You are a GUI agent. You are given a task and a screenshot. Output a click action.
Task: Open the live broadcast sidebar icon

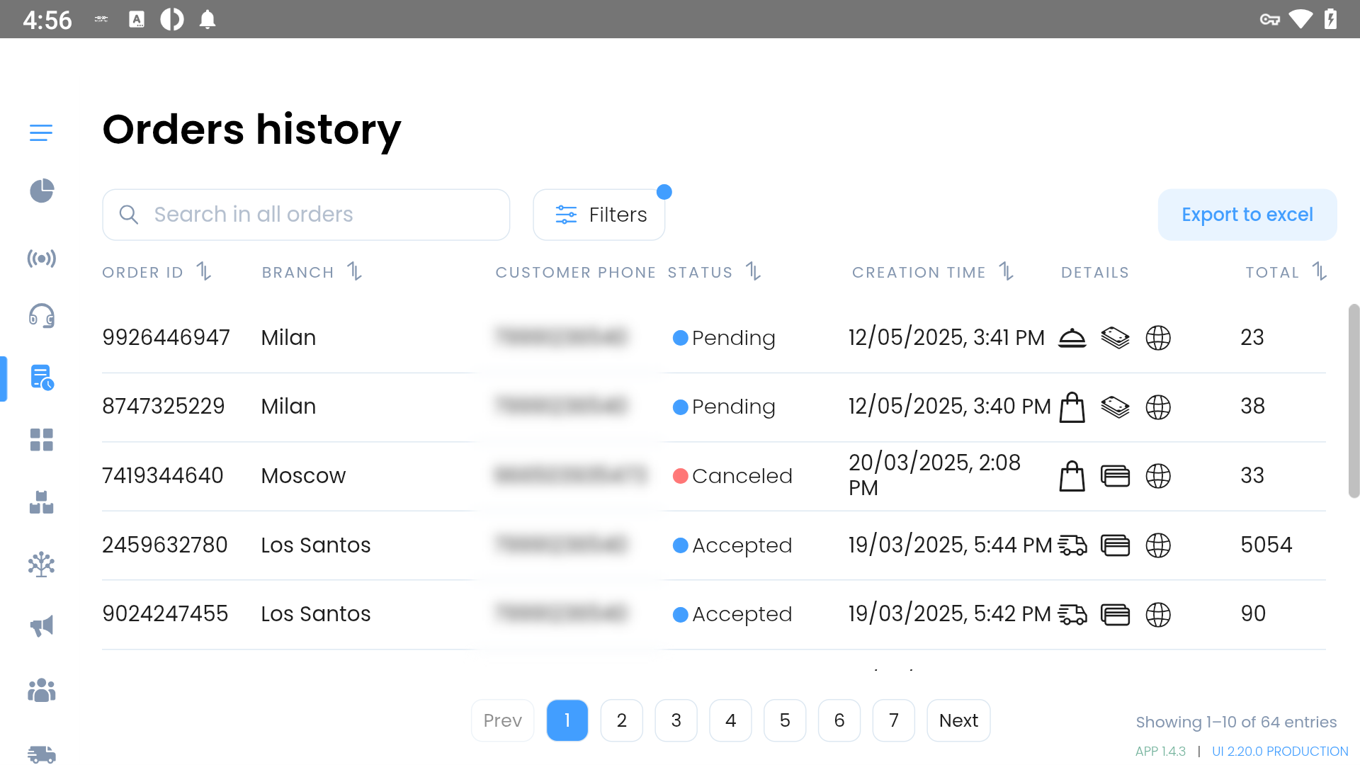pos(42,259)
